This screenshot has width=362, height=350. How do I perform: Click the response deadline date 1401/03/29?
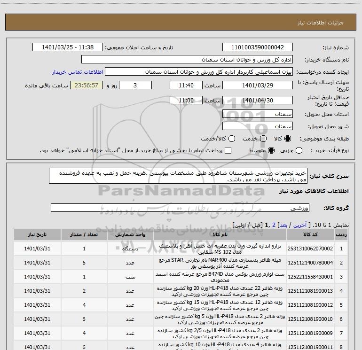pos(258,85)
